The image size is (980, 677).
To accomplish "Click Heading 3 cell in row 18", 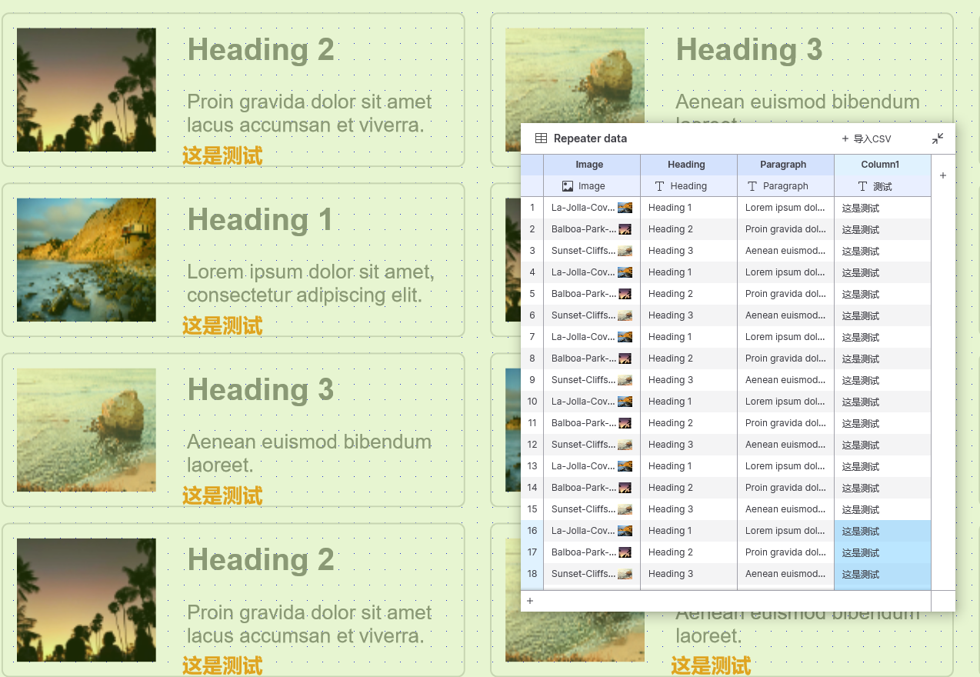I will pyautogui.click(x=688, y=574).
